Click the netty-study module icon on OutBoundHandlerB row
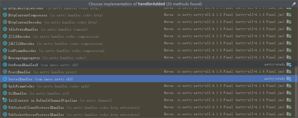The height and width of the screenshot is (118, 298). 289,65
